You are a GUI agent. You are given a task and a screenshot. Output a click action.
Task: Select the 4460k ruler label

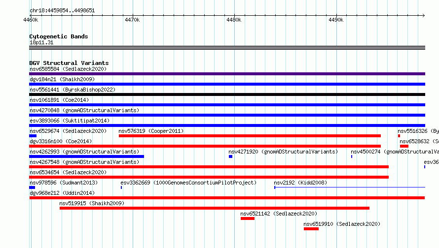(x=31, y=20)
